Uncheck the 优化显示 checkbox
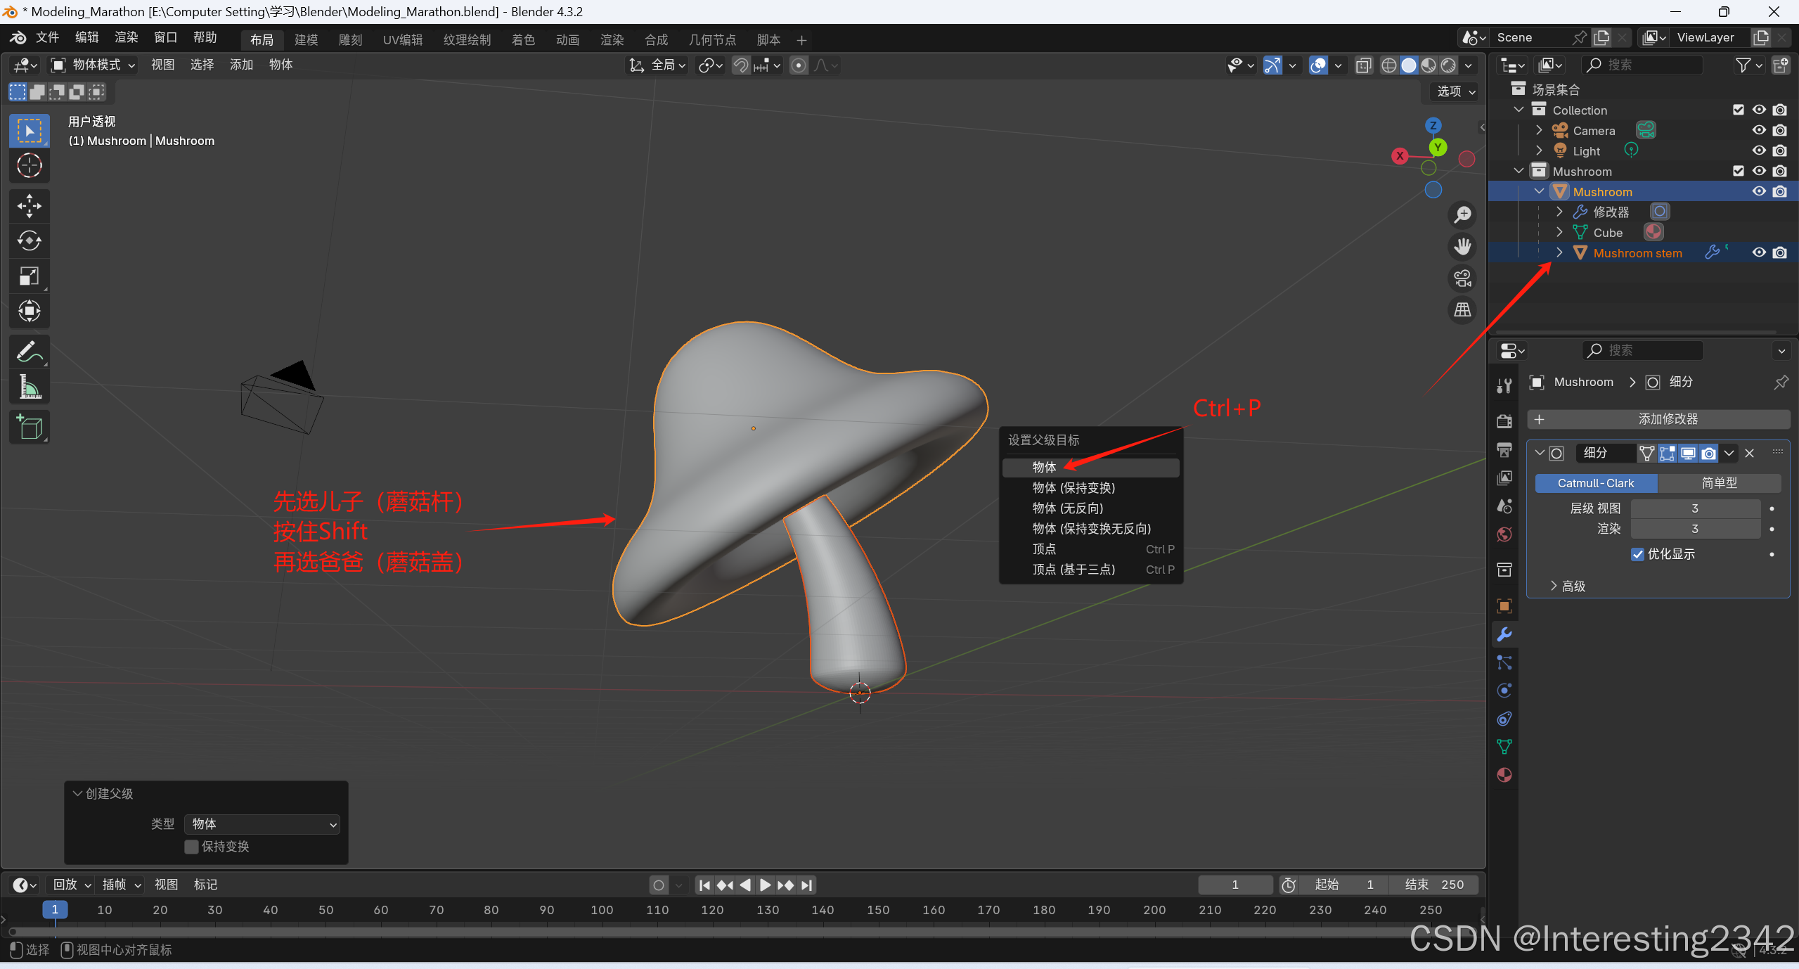 [1637, 554]
